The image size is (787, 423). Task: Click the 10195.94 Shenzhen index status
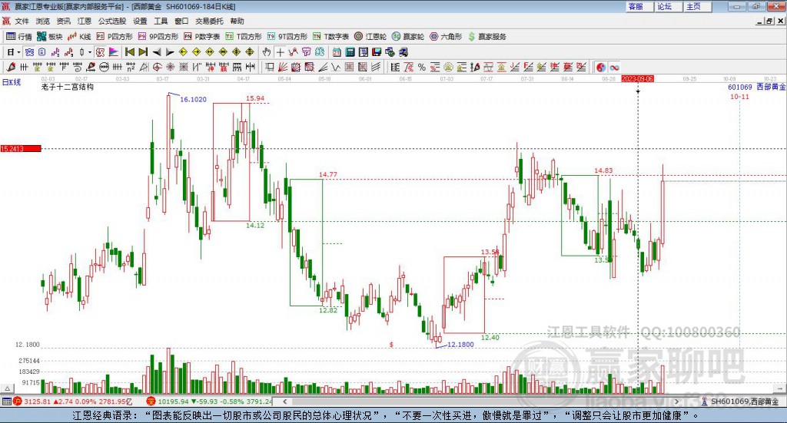coord(210,402)
